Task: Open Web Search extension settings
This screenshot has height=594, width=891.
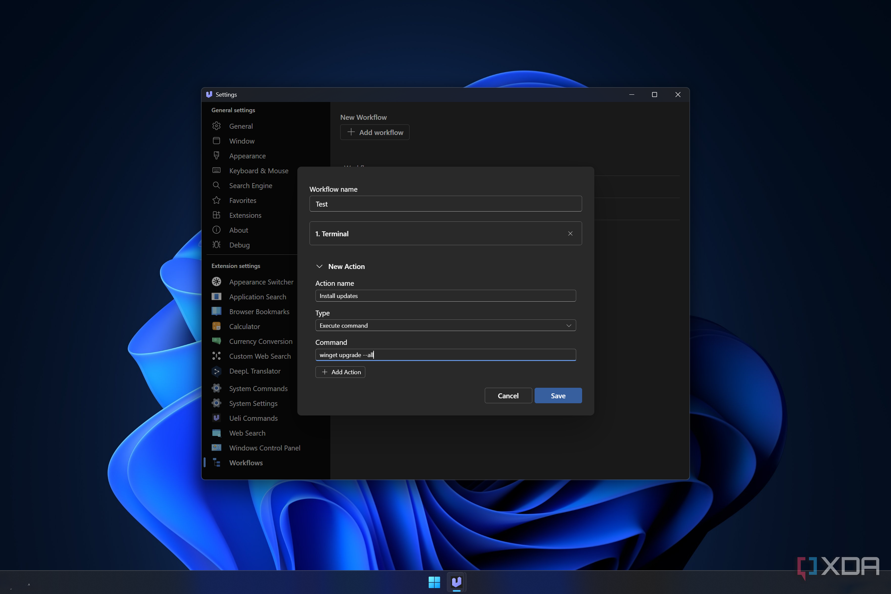Action: [x=247, y=433]
